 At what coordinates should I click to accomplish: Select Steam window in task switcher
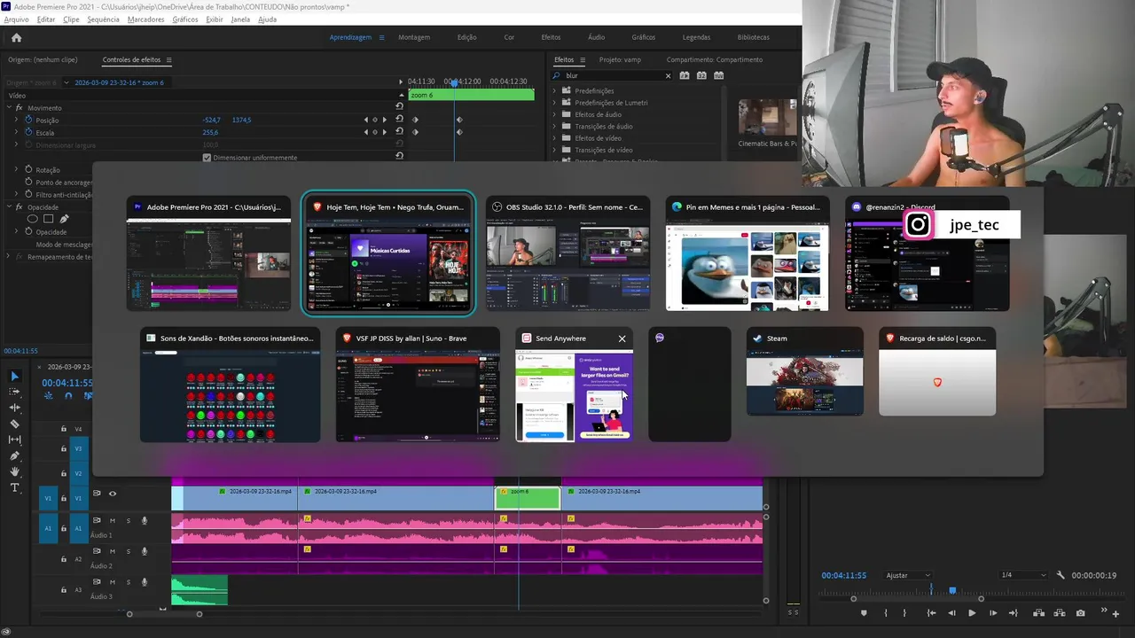pos(804,371)
